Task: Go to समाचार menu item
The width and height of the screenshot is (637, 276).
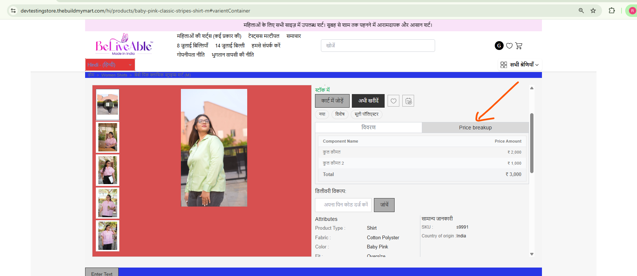Action: point(294,36)
